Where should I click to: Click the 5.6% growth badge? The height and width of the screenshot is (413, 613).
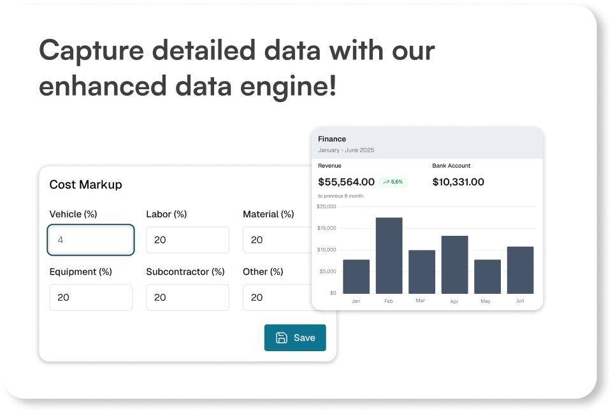393,182
